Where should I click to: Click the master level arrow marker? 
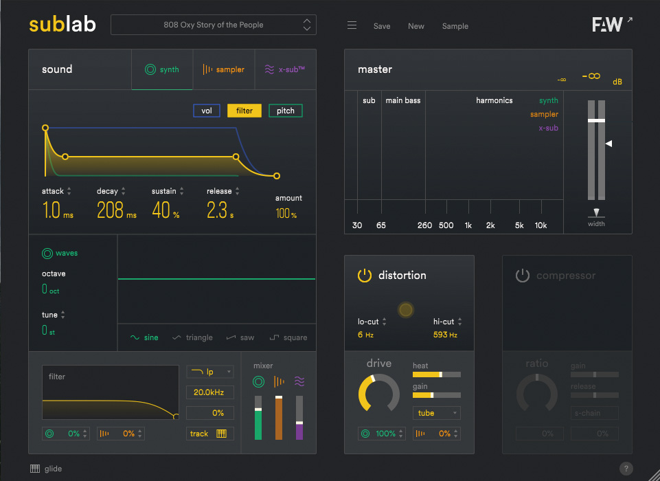coord(608,144)
